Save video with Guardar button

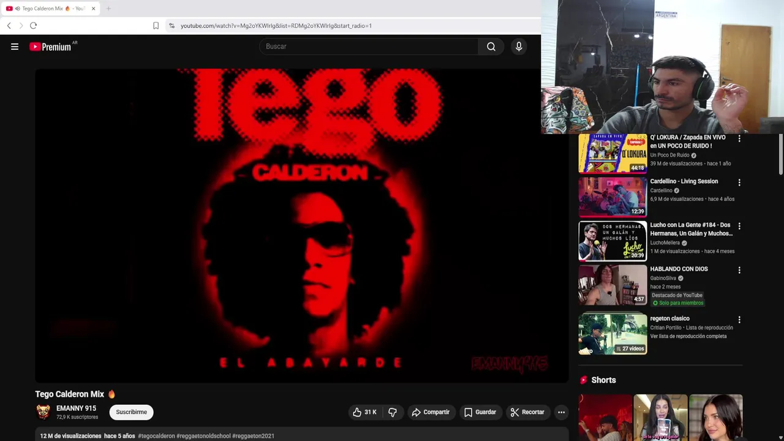point(480,412)
